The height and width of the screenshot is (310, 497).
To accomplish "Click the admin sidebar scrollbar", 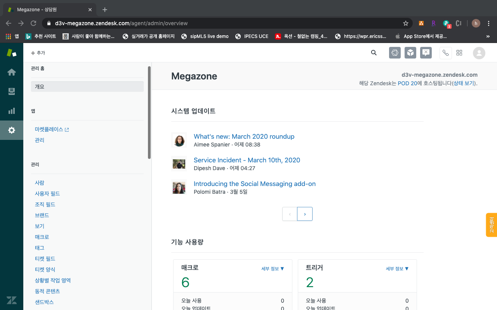I will click(x=149, y=112).
